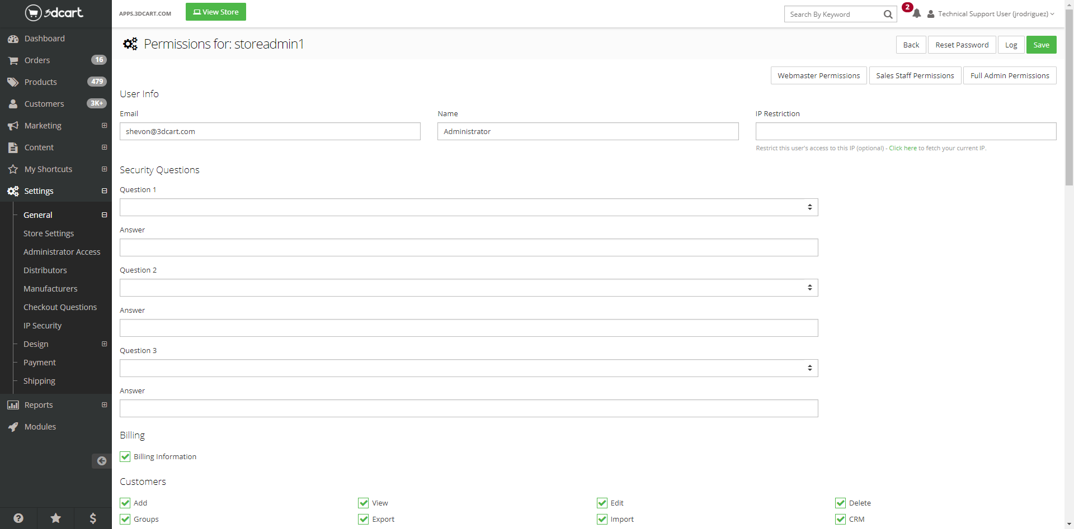Screen dimensions: 1074x529
Task: Open the Question 1 dropdown
Action: [x=469, y=207]
